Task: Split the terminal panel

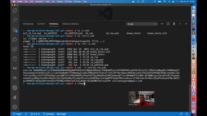Action: tap(168, 24)
